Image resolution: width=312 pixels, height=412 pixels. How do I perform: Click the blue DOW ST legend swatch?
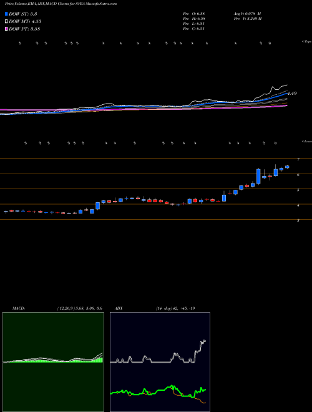coord(7,14)
